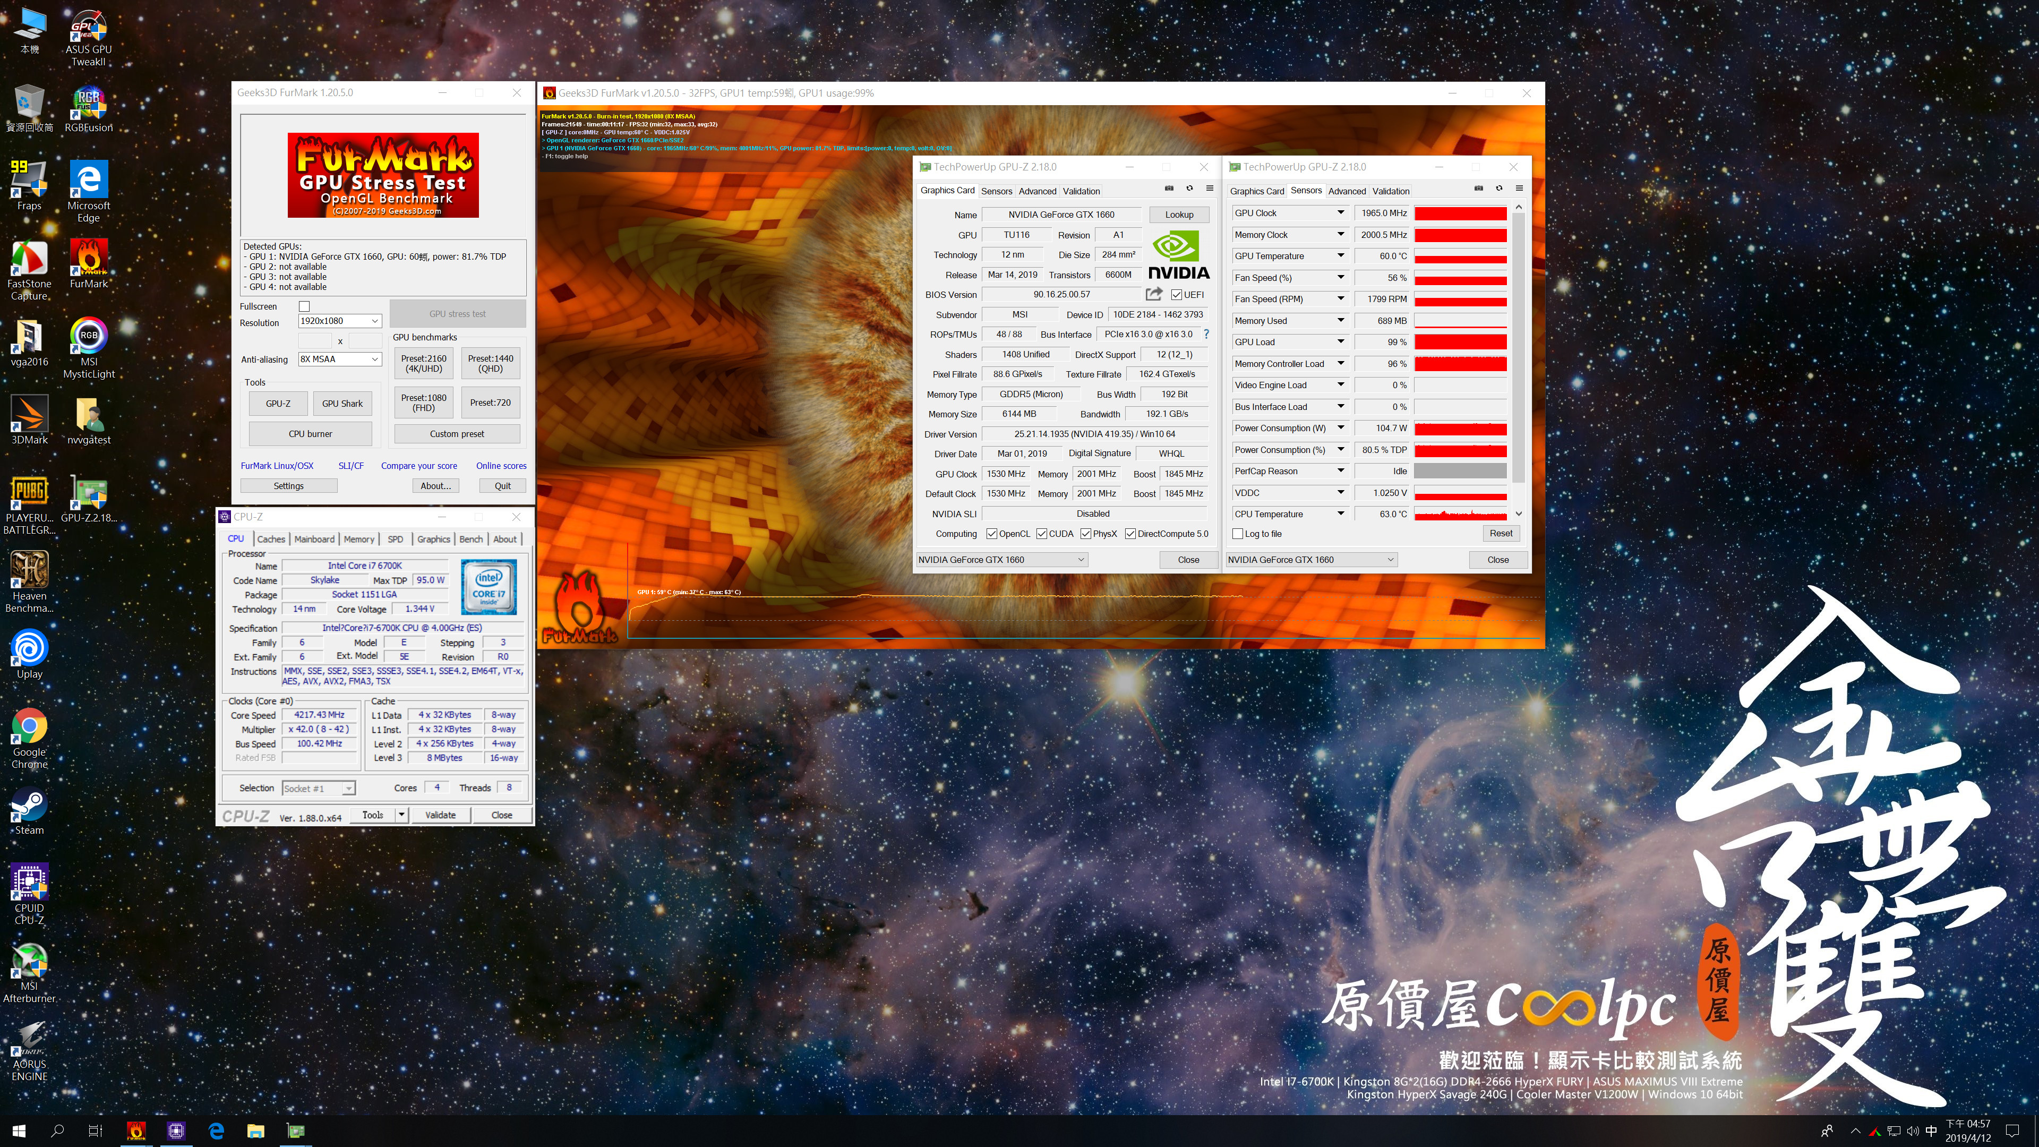Open Validation tab in GPU-Z Sensors window
This screenshot has height=1147, width=2039.
1391,191
